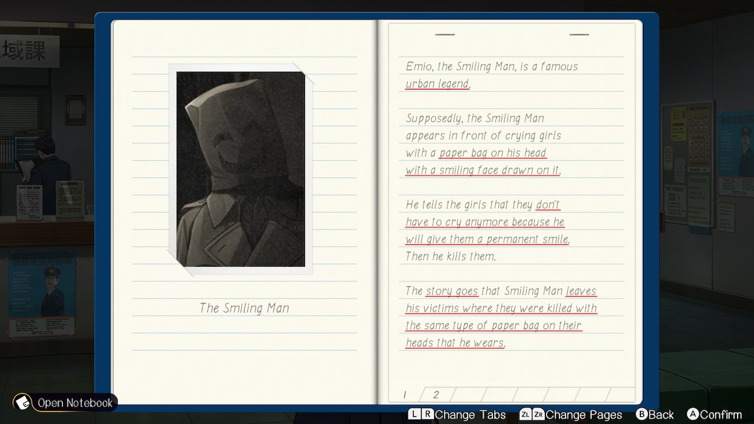754x424 pixels.
Task: Select underlined 'his victims where they were killed with'
Action: (x=501, y=308)
